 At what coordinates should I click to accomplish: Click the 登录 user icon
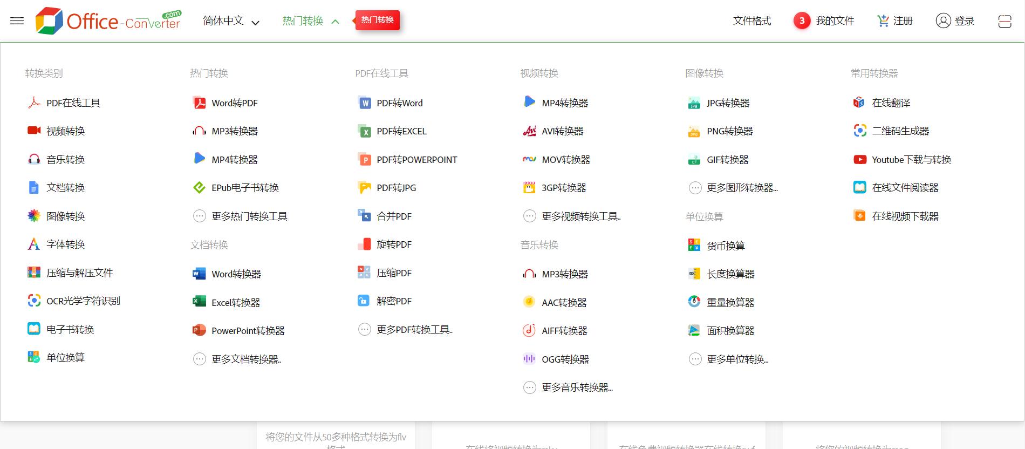click(x=943, y=21)
